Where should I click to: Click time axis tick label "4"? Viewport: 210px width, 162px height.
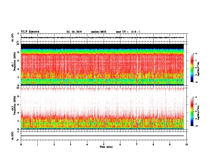[87, 145]
